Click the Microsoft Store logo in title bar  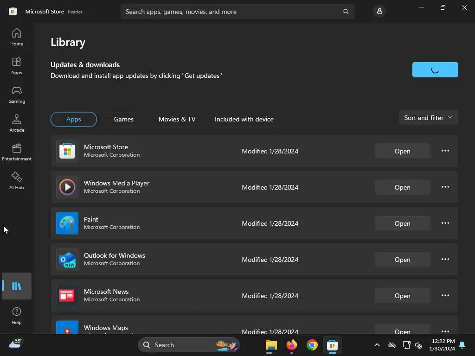click(13, 12)
